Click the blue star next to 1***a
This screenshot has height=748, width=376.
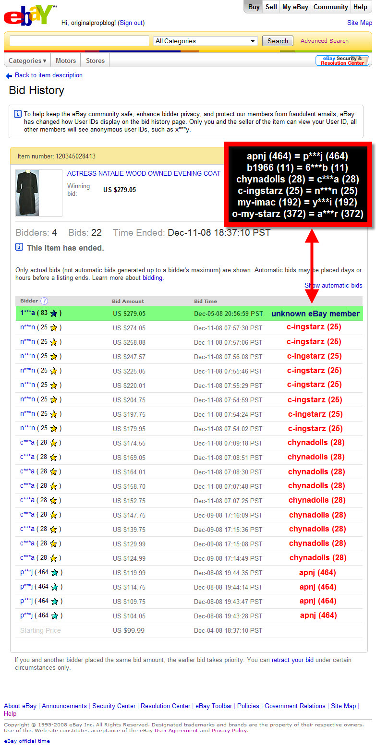pyautogui.click(x=54, y=314)
